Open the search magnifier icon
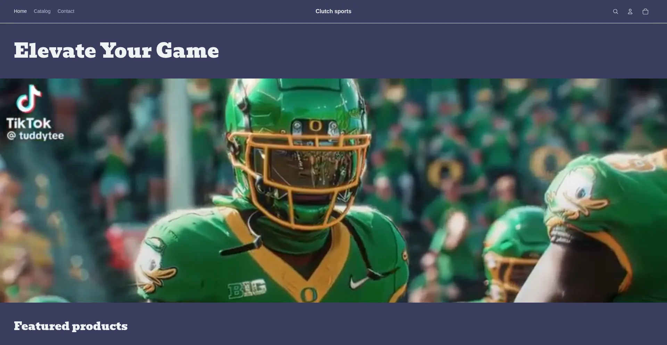Screen dimensions: 667x345 coord(615,11)
